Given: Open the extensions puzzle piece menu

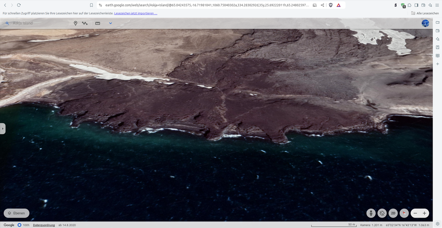Looking at the screenshot, I should coord(410,5).
